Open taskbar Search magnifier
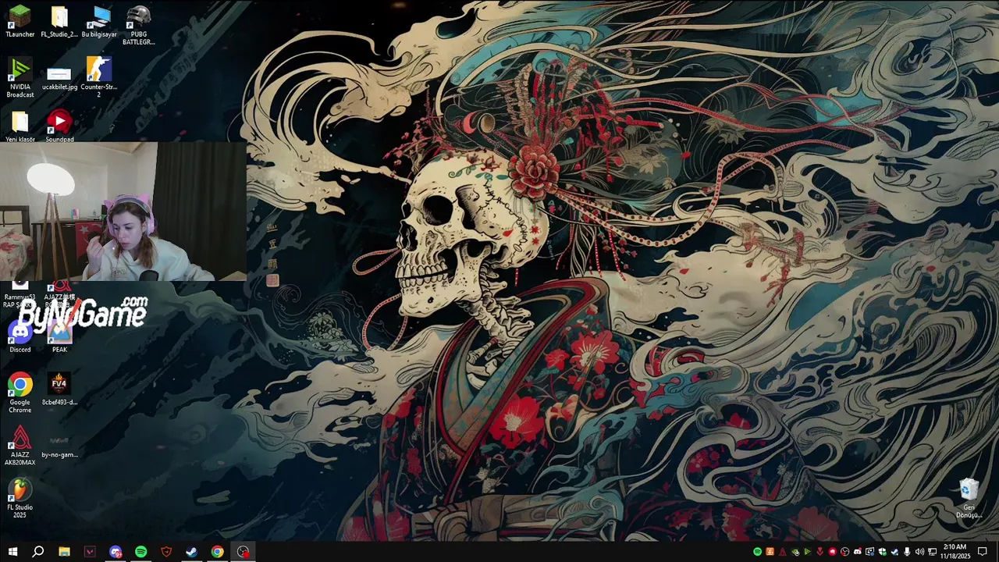Screen dimensions: 999x562 click(x=37, y=552)
